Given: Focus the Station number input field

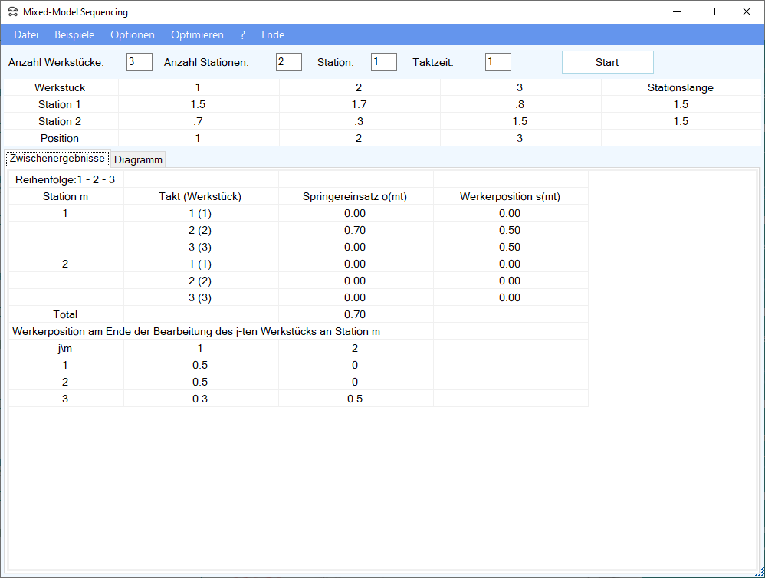Looking at the screenshot, I should [383, 62].
